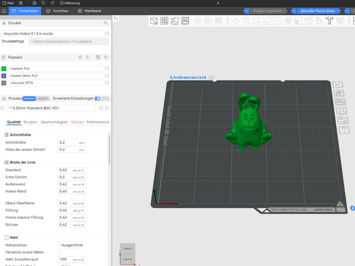Click the plate lock icon beside build plate
Screen dimensions: 355x266
tap(341, 111)
